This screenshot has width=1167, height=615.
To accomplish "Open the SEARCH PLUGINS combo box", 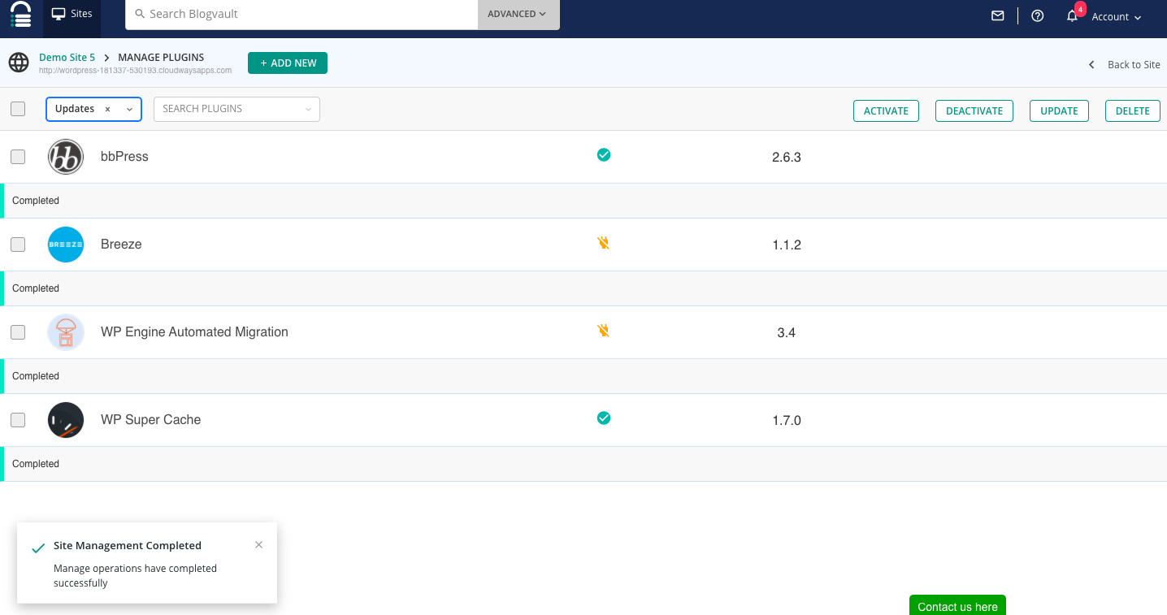I will tap(236, 109).
